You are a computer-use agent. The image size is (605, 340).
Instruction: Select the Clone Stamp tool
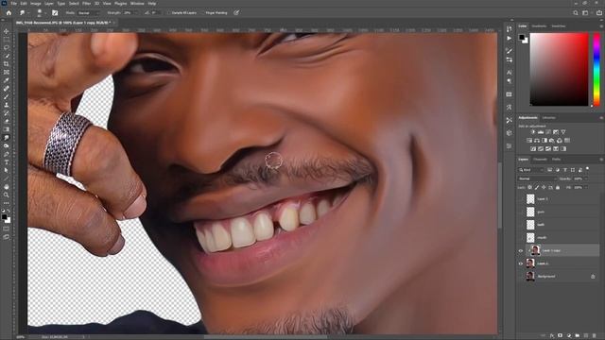tap(7, 105)
